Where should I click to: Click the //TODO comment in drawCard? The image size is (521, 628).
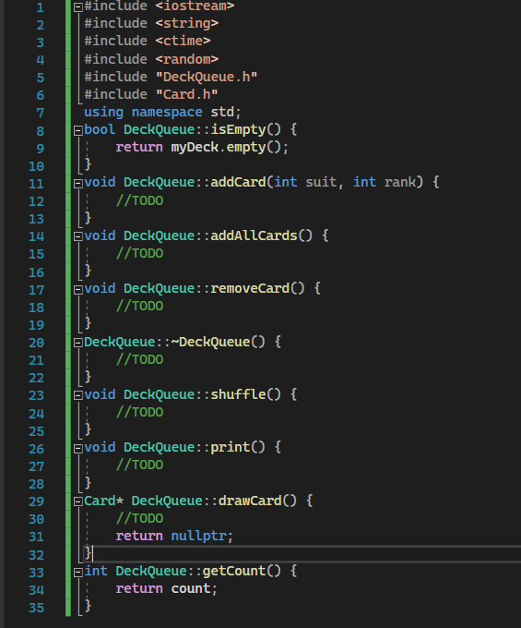point(139,519)
